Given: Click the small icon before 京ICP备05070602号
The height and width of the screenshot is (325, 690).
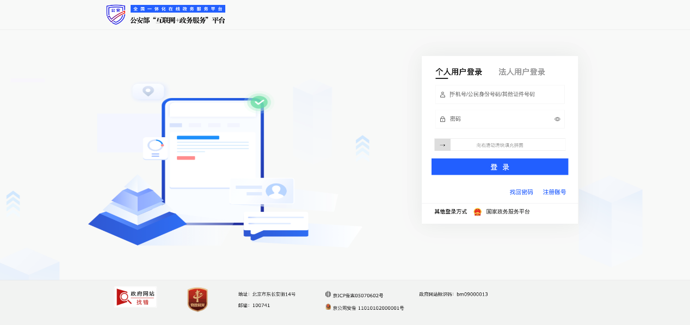Looking at the screenshot, I should [328, 295].
